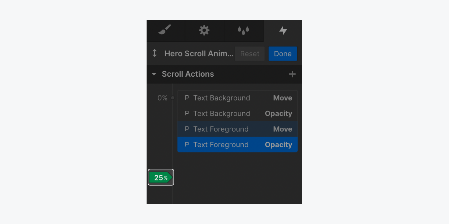Screen dimensions: 449x224
Task: Click paragraph icon of Text Background Move
Action: (187, 98)
